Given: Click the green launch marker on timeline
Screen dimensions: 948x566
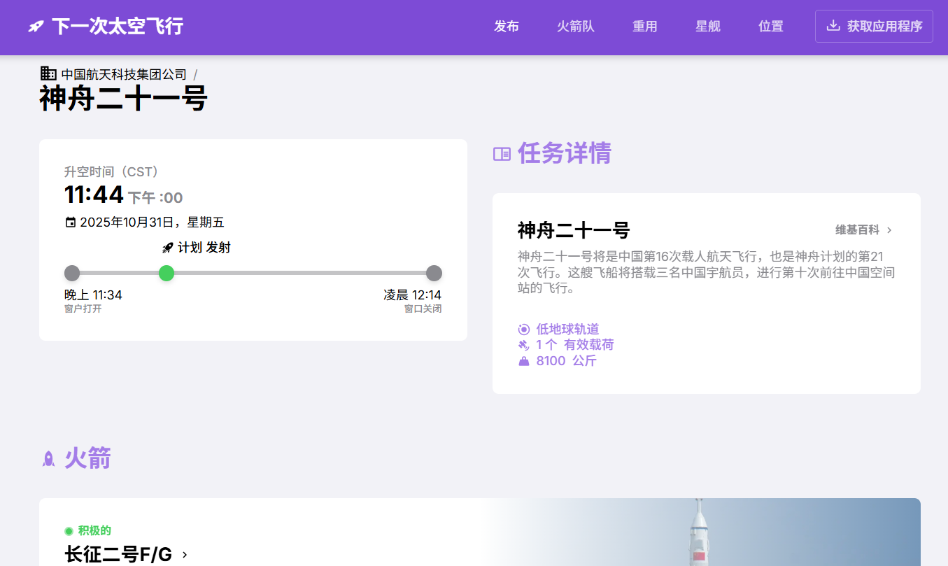Looking at the screenshot, I should (167, 273).
